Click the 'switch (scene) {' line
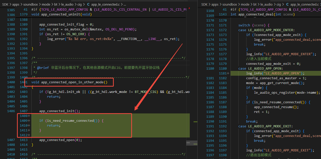 point(254,25)
